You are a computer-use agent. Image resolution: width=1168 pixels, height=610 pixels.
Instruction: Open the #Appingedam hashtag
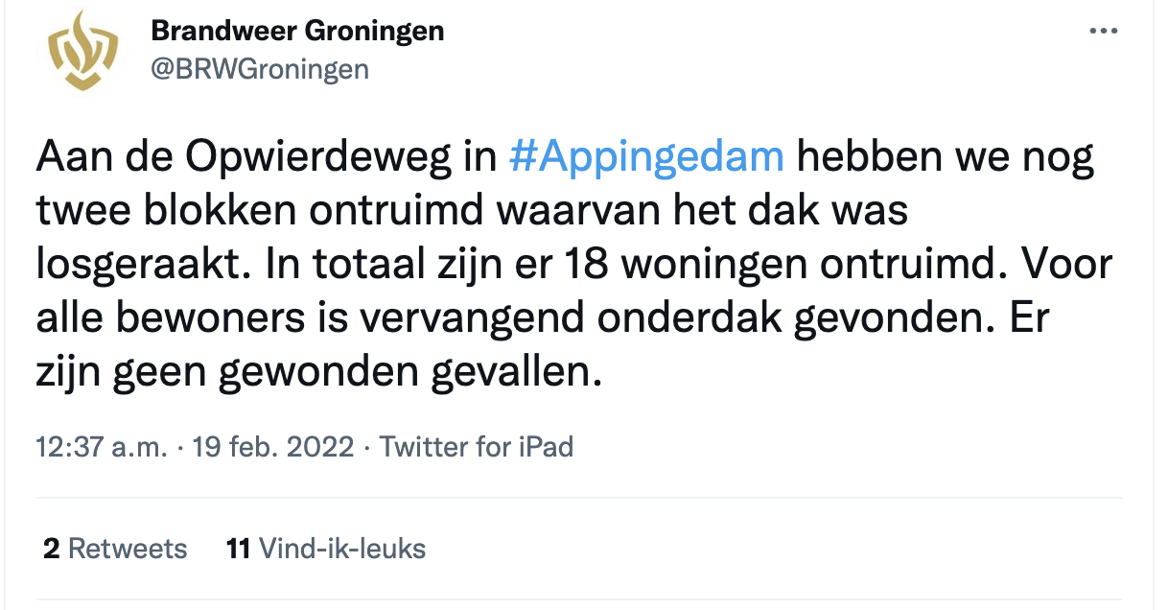coord(646,157)
